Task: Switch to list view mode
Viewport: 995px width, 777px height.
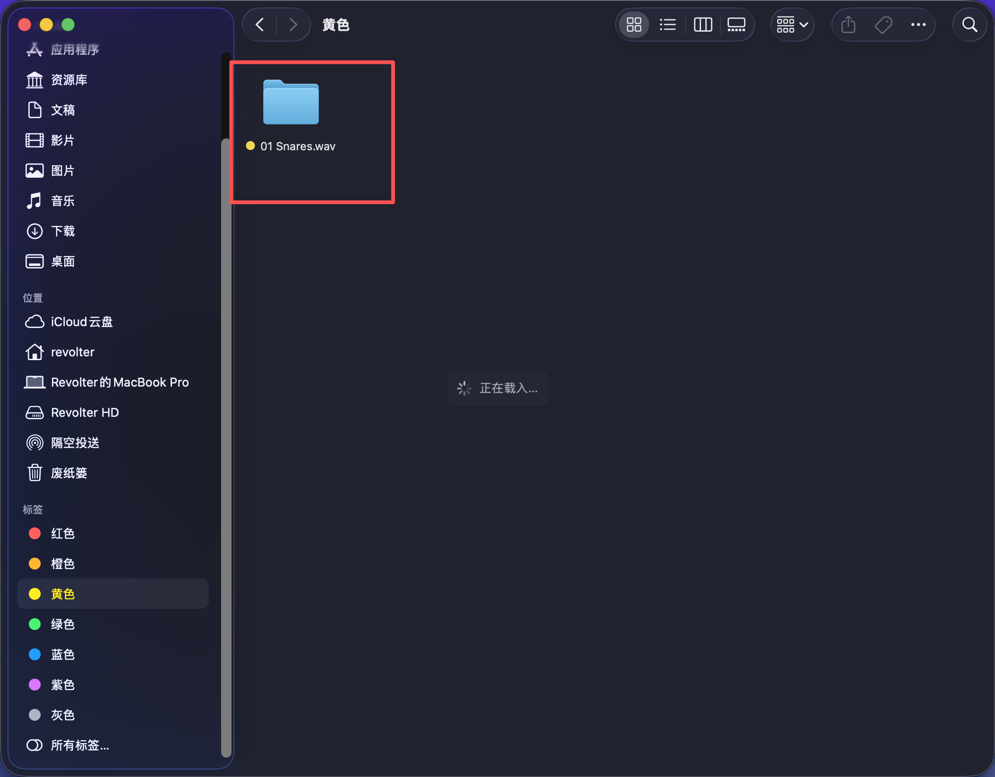Action: [668, 25]
